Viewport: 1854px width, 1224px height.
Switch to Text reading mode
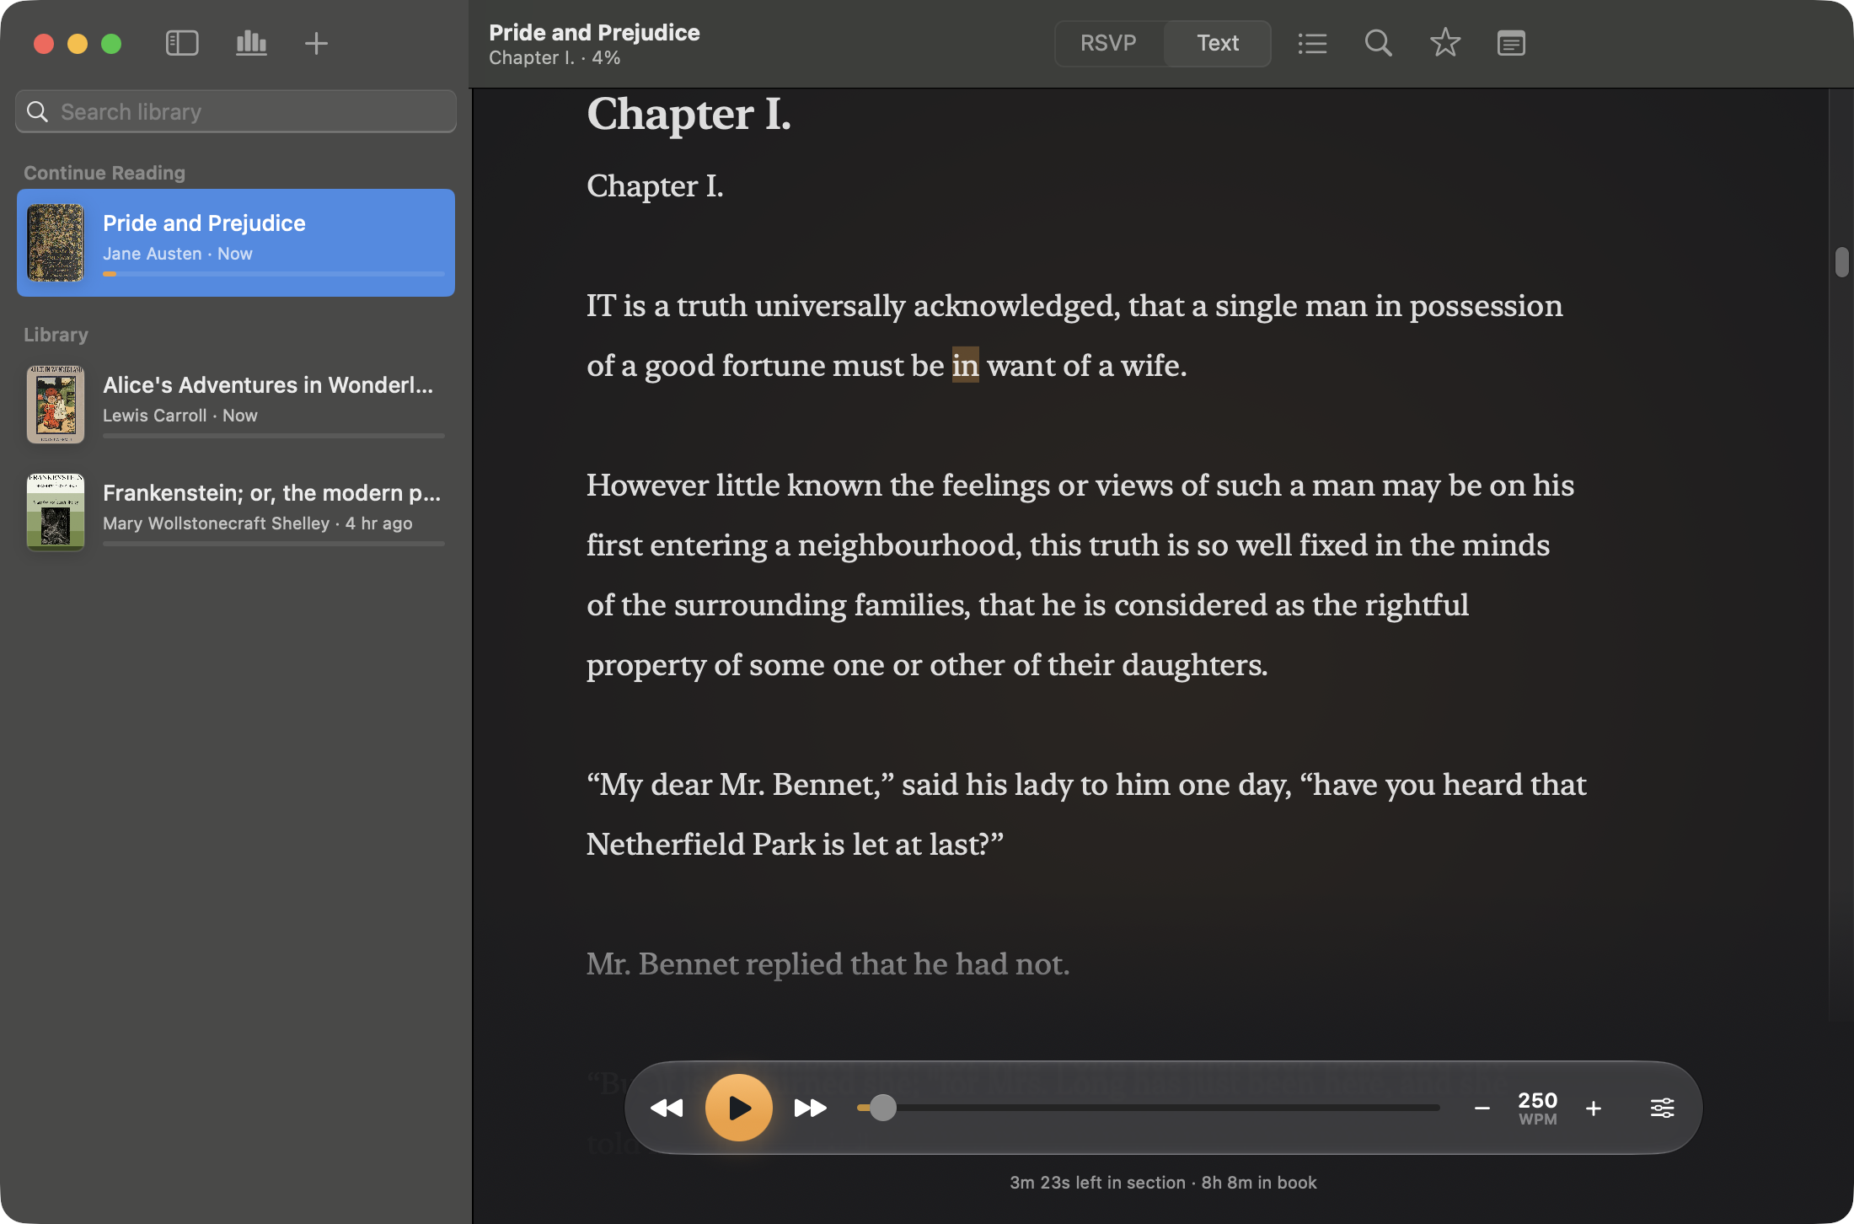(1218, 43)
